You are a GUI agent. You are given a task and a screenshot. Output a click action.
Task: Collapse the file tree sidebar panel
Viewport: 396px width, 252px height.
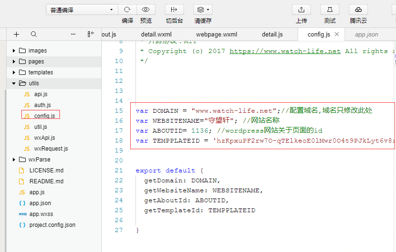91,34
